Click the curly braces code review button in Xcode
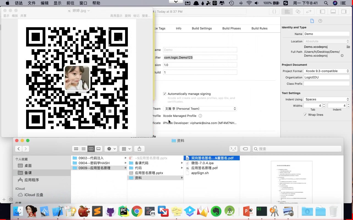 274,12
